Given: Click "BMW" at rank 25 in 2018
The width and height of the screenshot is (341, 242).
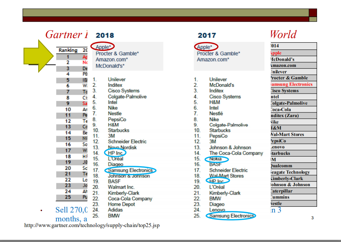Looking at the screenshot, I should pyautogui.click(x=114, y=216).
